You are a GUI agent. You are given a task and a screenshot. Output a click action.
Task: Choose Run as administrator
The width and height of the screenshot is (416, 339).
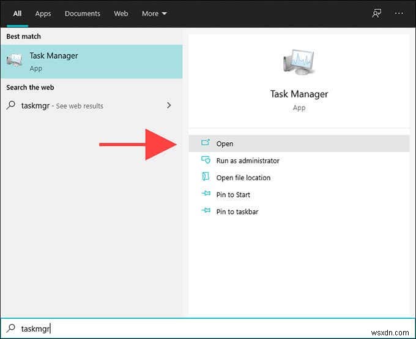(299, 161)
